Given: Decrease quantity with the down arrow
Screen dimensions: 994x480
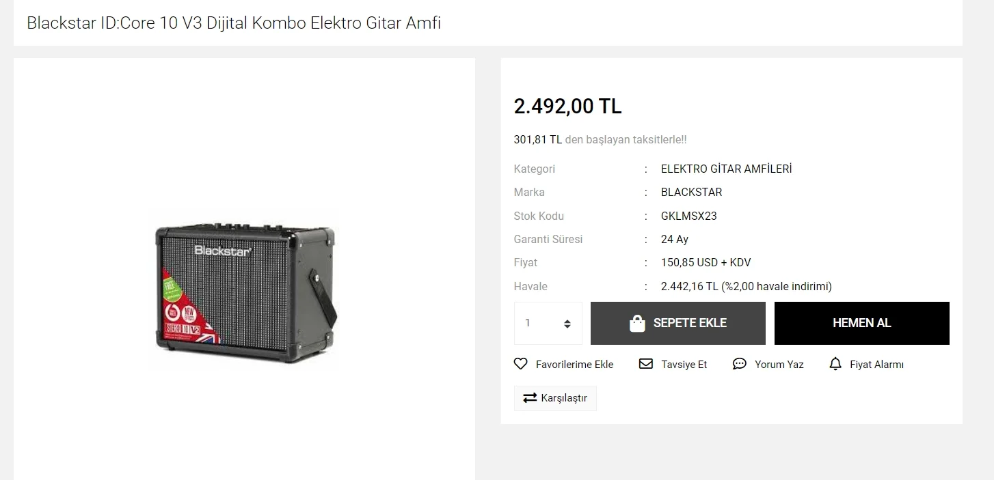Looking at the screenshot, I should pos(567,327).
